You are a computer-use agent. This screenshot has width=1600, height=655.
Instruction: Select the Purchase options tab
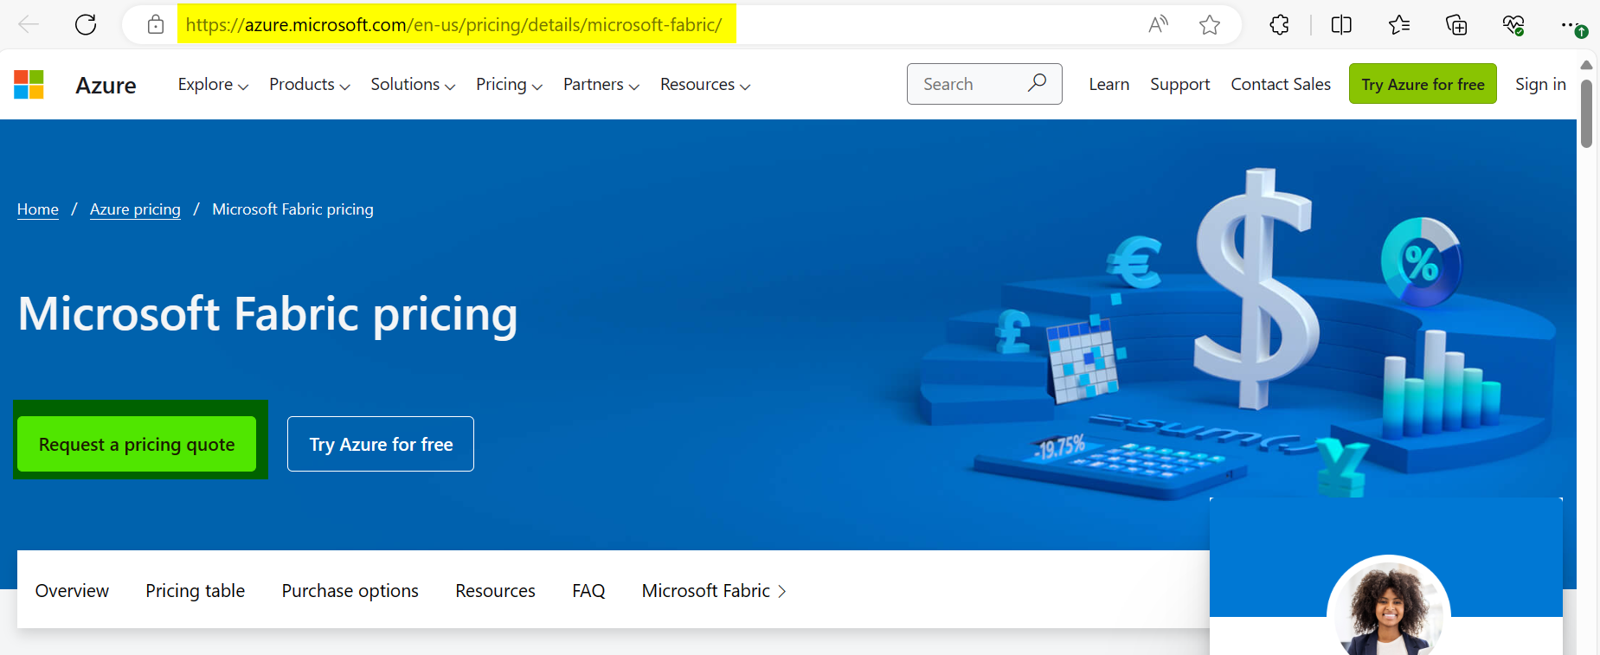coord(350,590)
